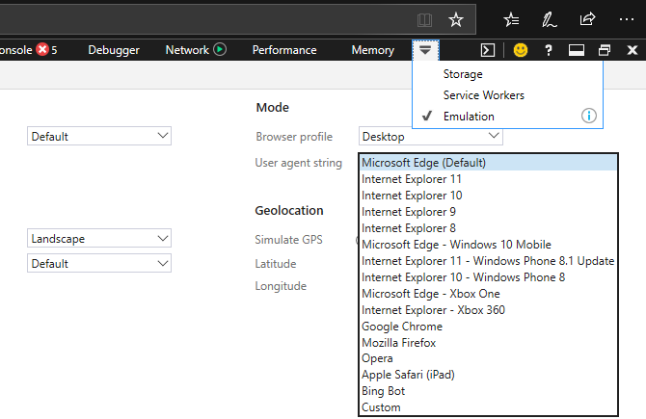This screenshot has width=646, height=419.
Task: Toggle the DevTools console panel icon
Action: click(x=489, y=50)
